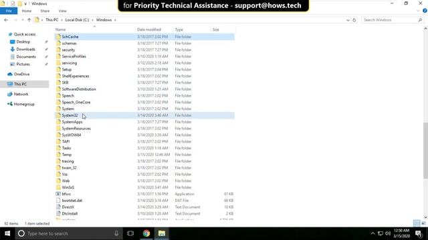
Task: Select the security folder icon
Action: click(58, 50)
